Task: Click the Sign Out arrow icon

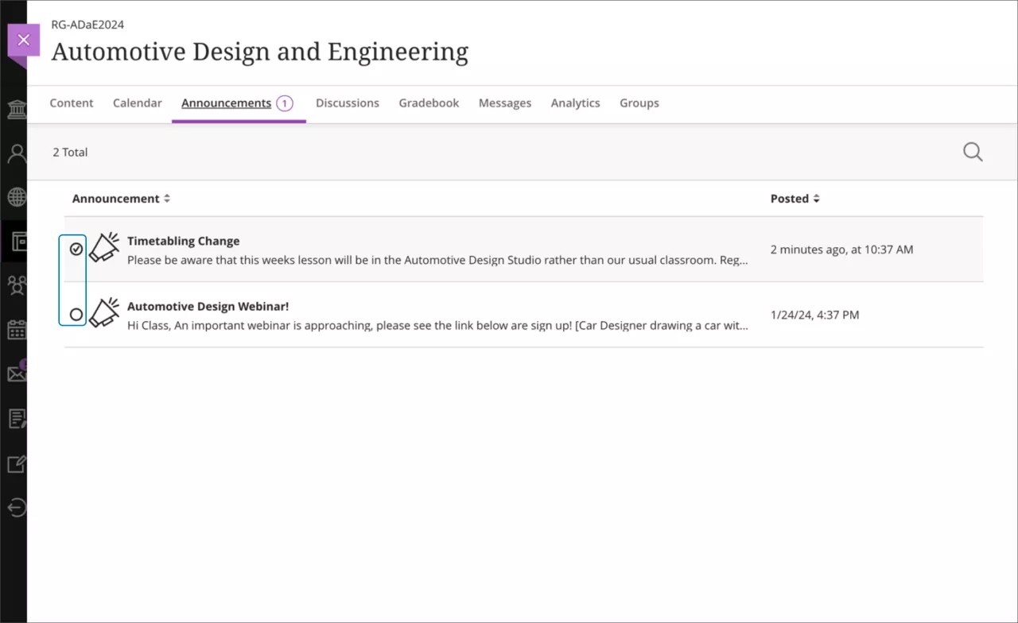Action: 17,507
